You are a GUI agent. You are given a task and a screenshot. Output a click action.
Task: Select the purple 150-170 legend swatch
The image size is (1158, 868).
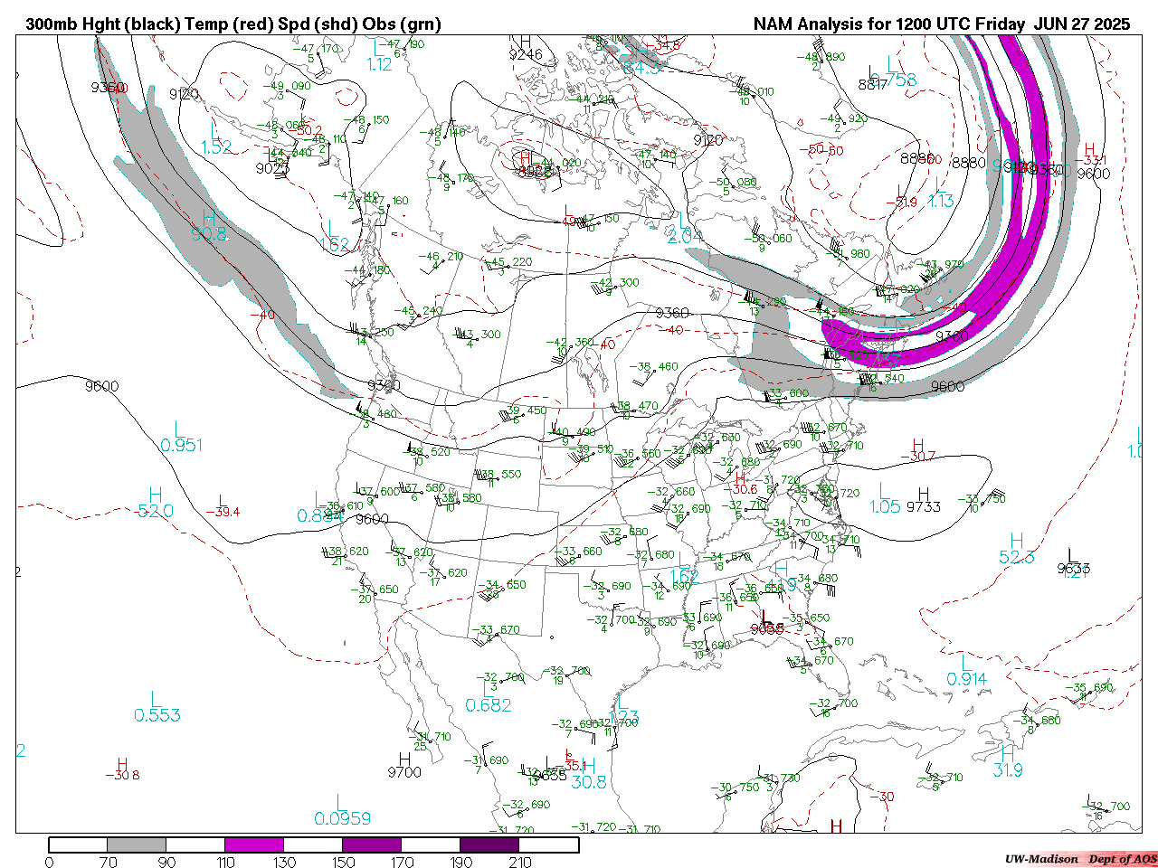tap(372, 844)
